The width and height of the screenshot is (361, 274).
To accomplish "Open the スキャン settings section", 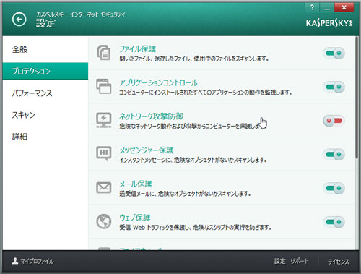I will point(23,115).
